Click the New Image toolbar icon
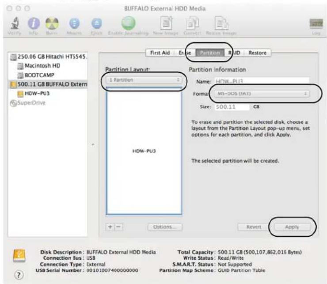The height and width of the screenshot is (284, 327). click(167, 23)
